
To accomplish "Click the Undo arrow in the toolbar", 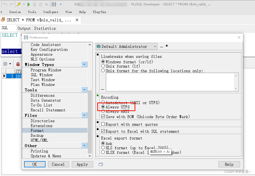I will click(x=5, y=4).
